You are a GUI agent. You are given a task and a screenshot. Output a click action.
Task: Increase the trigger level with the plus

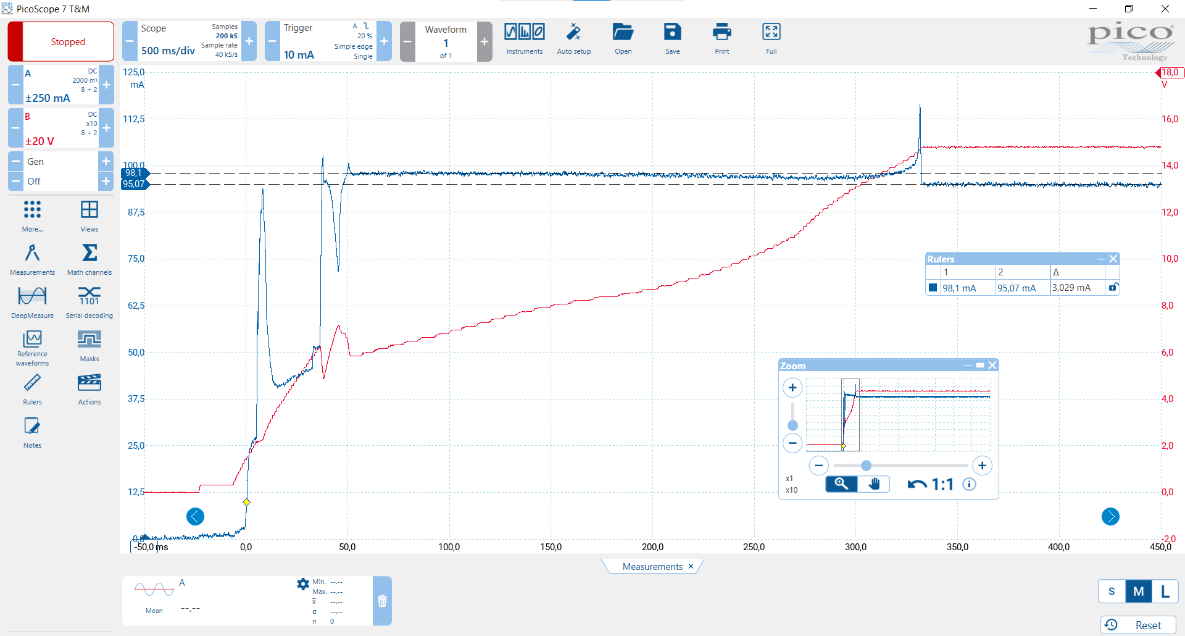(x=384, y=41)
